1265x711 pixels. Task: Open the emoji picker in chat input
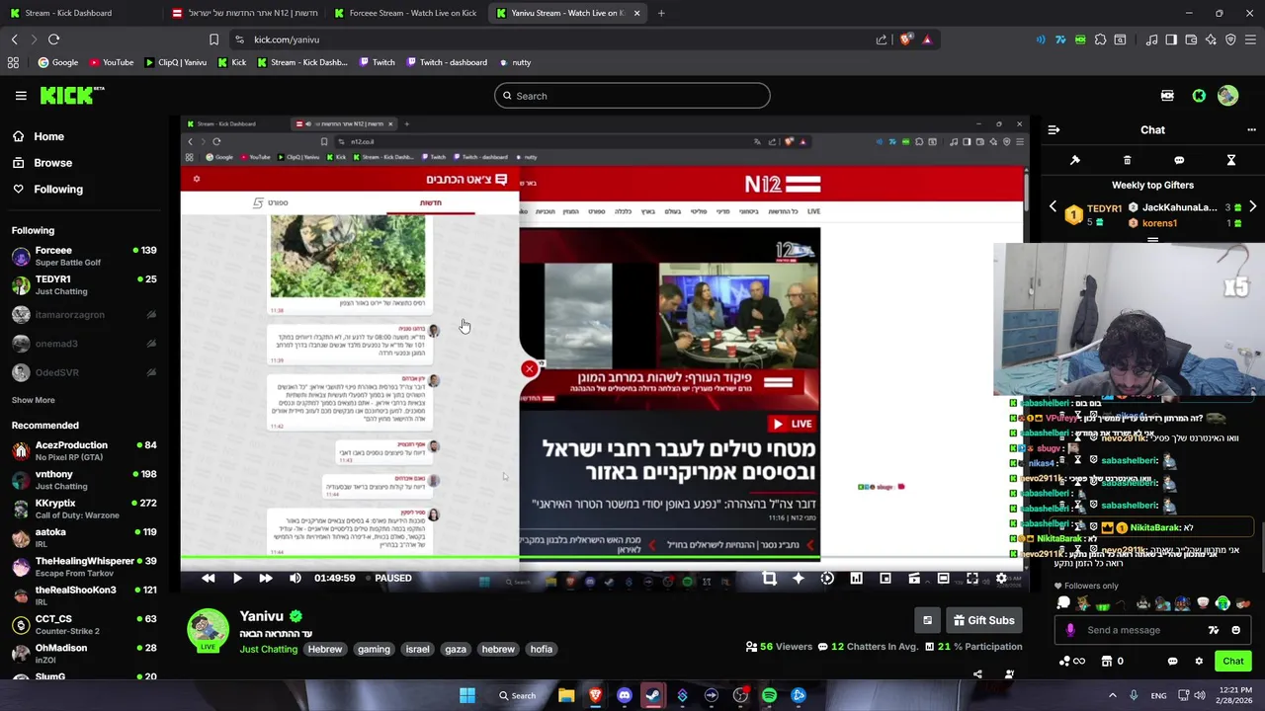(1236, 630)
